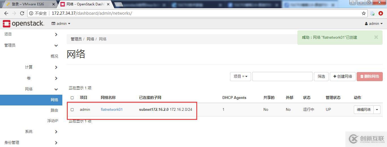Go back with the browser back arrow

[6, 13]
